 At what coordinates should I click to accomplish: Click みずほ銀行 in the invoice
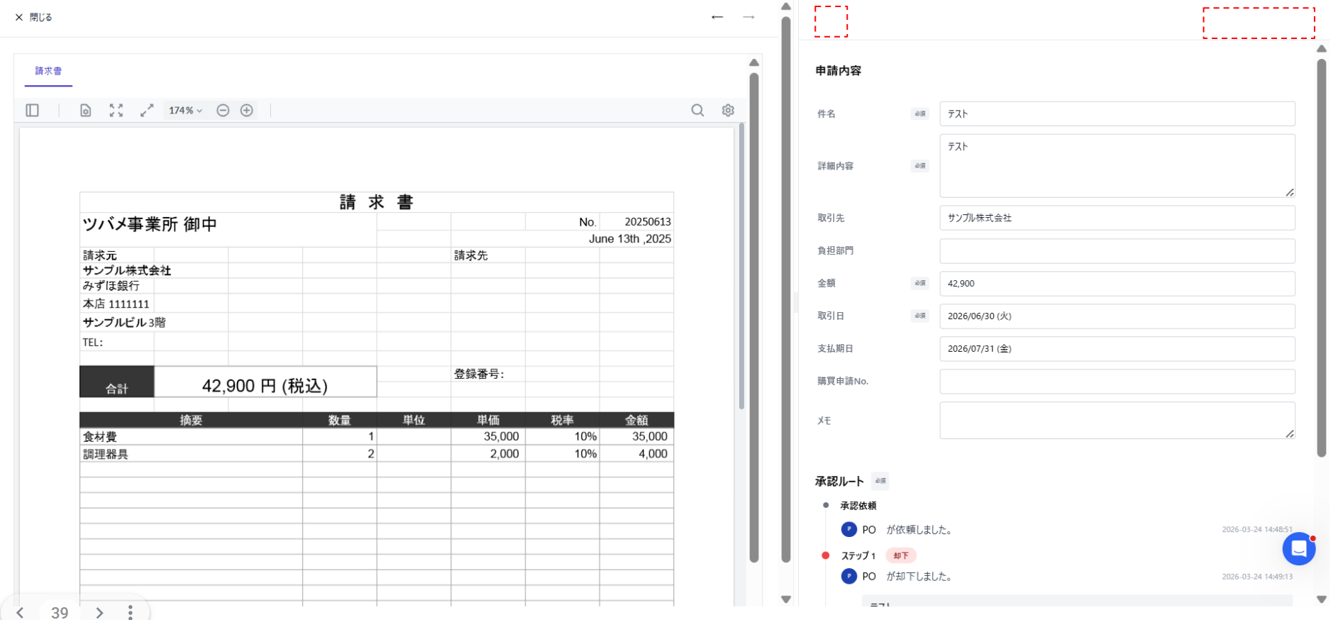coord(111,286)
